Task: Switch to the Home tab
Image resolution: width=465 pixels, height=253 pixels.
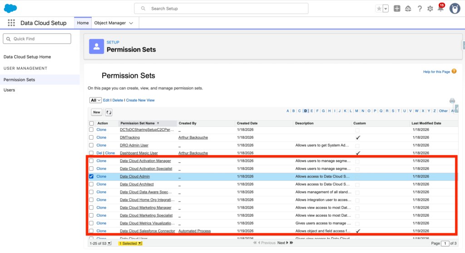Action: 83,23
